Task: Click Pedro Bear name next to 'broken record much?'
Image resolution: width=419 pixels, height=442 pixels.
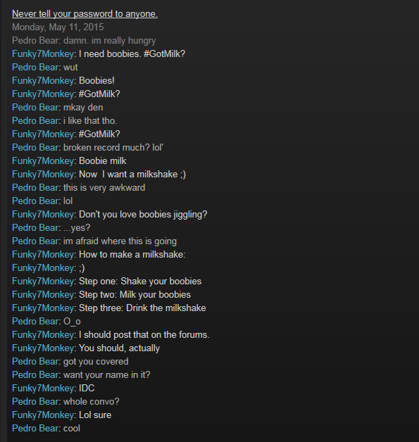Action: 35,147
